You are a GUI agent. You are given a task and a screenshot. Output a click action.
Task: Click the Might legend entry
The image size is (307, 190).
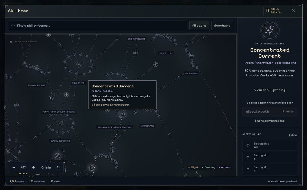[193, 168]
